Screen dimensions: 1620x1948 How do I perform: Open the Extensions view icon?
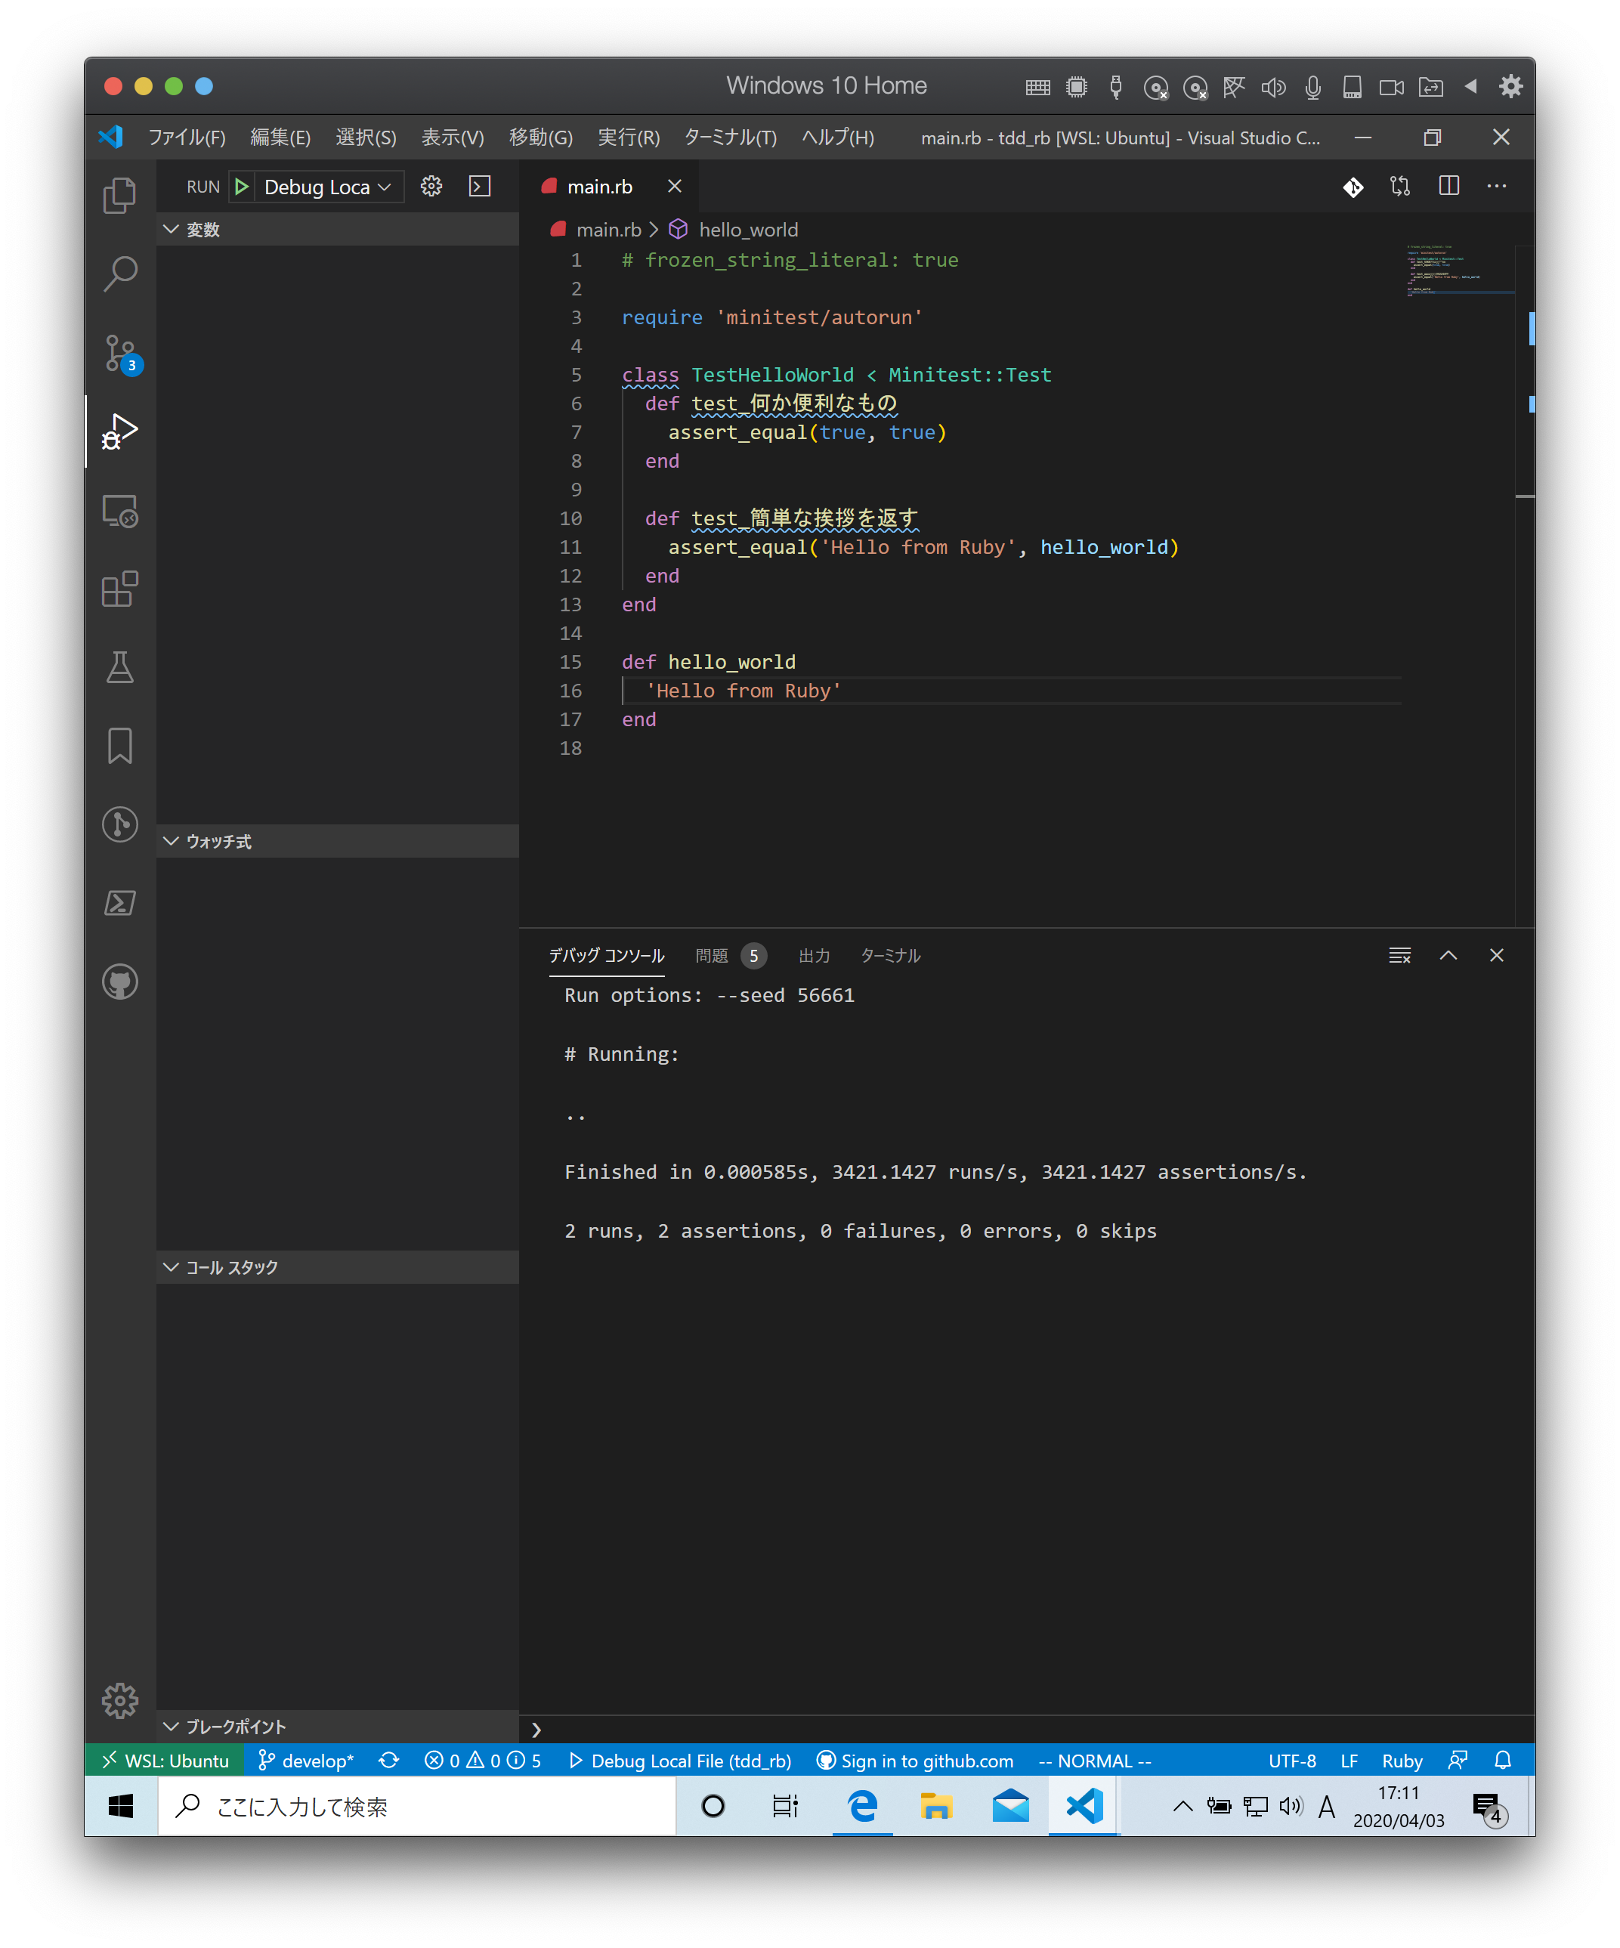[x=119, y=589]
